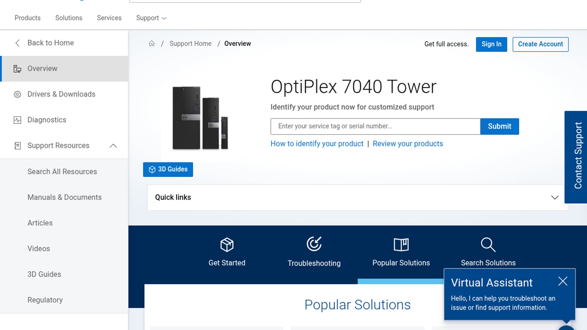Click the Get Started box icon
Screen dimensions: 587x330
[227, 244]
